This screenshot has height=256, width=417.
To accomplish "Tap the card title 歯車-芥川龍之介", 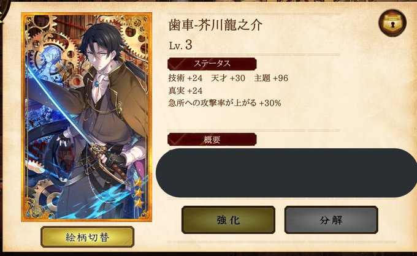I will [215, 26].
